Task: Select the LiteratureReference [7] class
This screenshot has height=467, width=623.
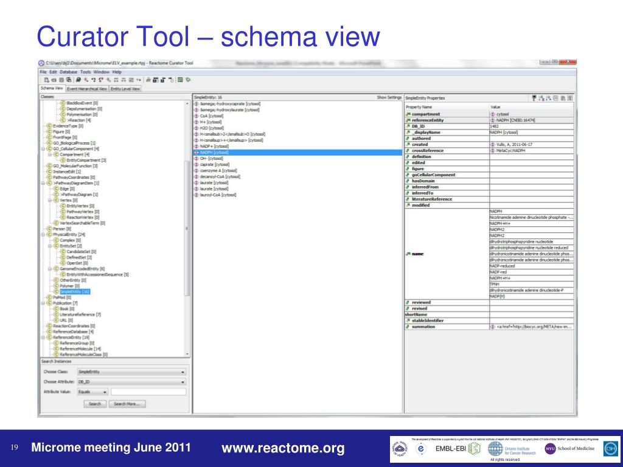Action: coord(80,314)
